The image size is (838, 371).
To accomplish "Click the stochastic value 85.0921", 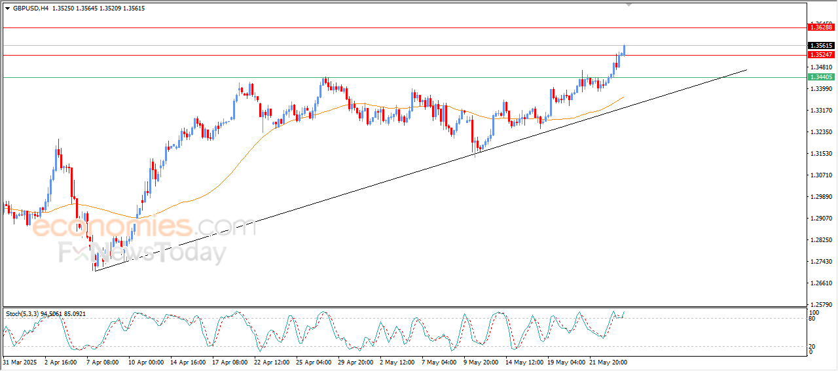I will tap(74, 314).
